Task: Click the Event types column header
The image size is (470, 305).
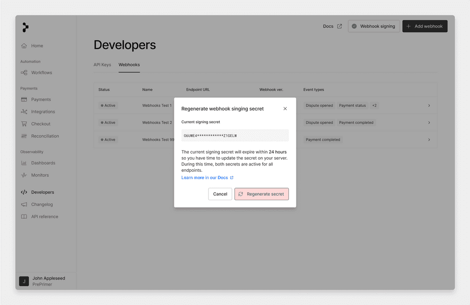Action: coord(313,90)
